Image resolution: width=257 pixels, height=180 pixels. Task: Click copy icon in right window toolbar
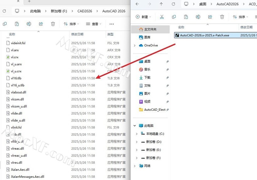pos(174,17)
